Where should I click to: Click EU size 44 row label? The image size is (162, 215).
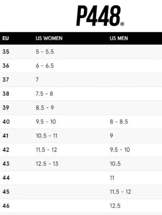[6, 178]
